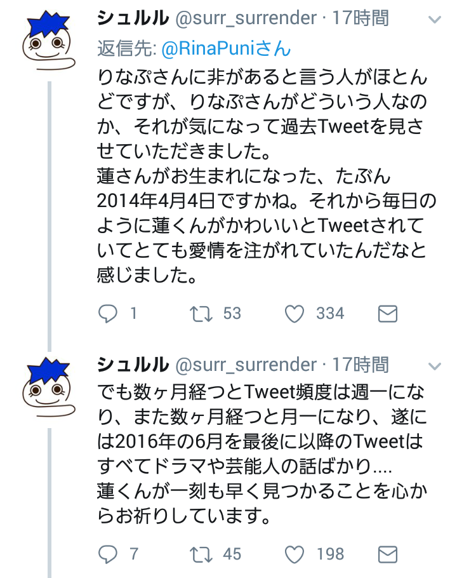This screenshot has height=578, width=457.
Task: Click the heart icon on the second tweet
Action: tap(294, 553)
